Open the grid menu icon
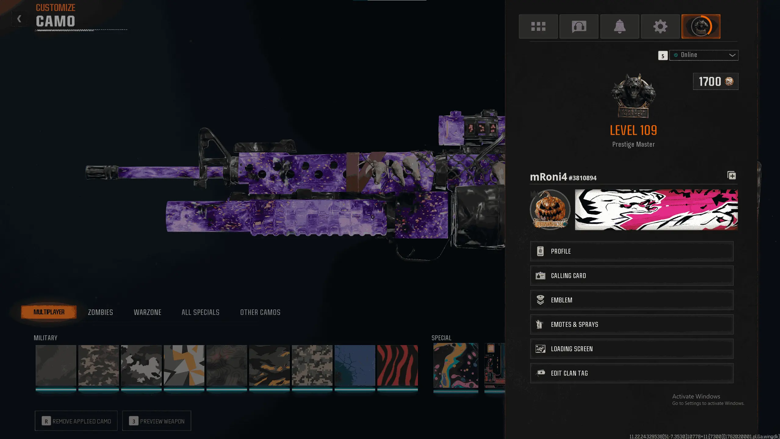The height and width of the screenshot is (439, 780). [x=538, y=26]
